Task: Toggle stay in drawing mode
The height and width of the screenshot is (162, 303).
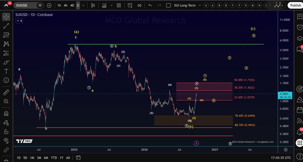Action: tap(6, 123)
